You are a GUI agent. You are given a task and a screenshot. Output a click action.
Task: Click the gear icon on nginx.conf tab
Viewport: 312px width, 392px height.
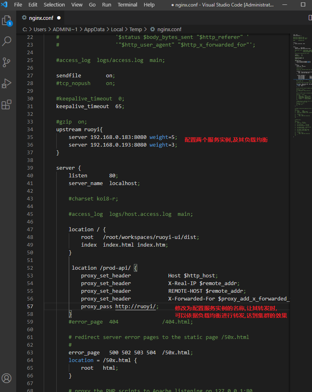[24, 18]
